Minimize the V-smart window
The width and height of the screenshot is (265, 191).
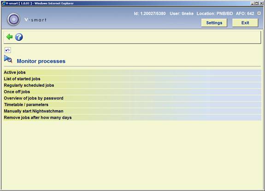253,3
